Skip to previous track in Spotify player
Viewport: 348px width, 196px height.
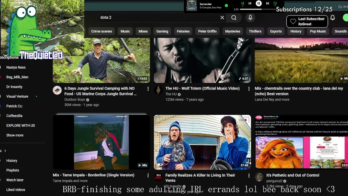pos(250,4)
